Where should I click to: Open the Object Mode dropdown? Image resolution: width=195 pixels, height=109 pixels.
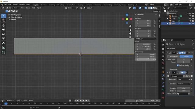(13, 8)
